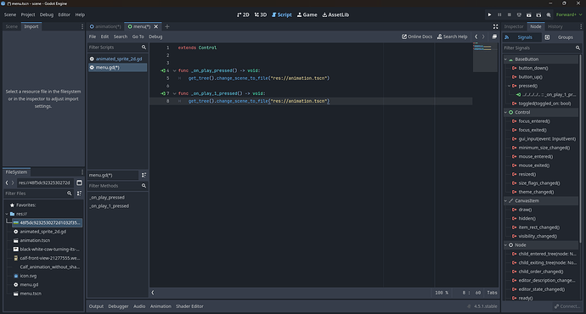Open the Forward+ renderer dropdown
Image resolution: width=586 pixels, height=314 pixels.
569,14
